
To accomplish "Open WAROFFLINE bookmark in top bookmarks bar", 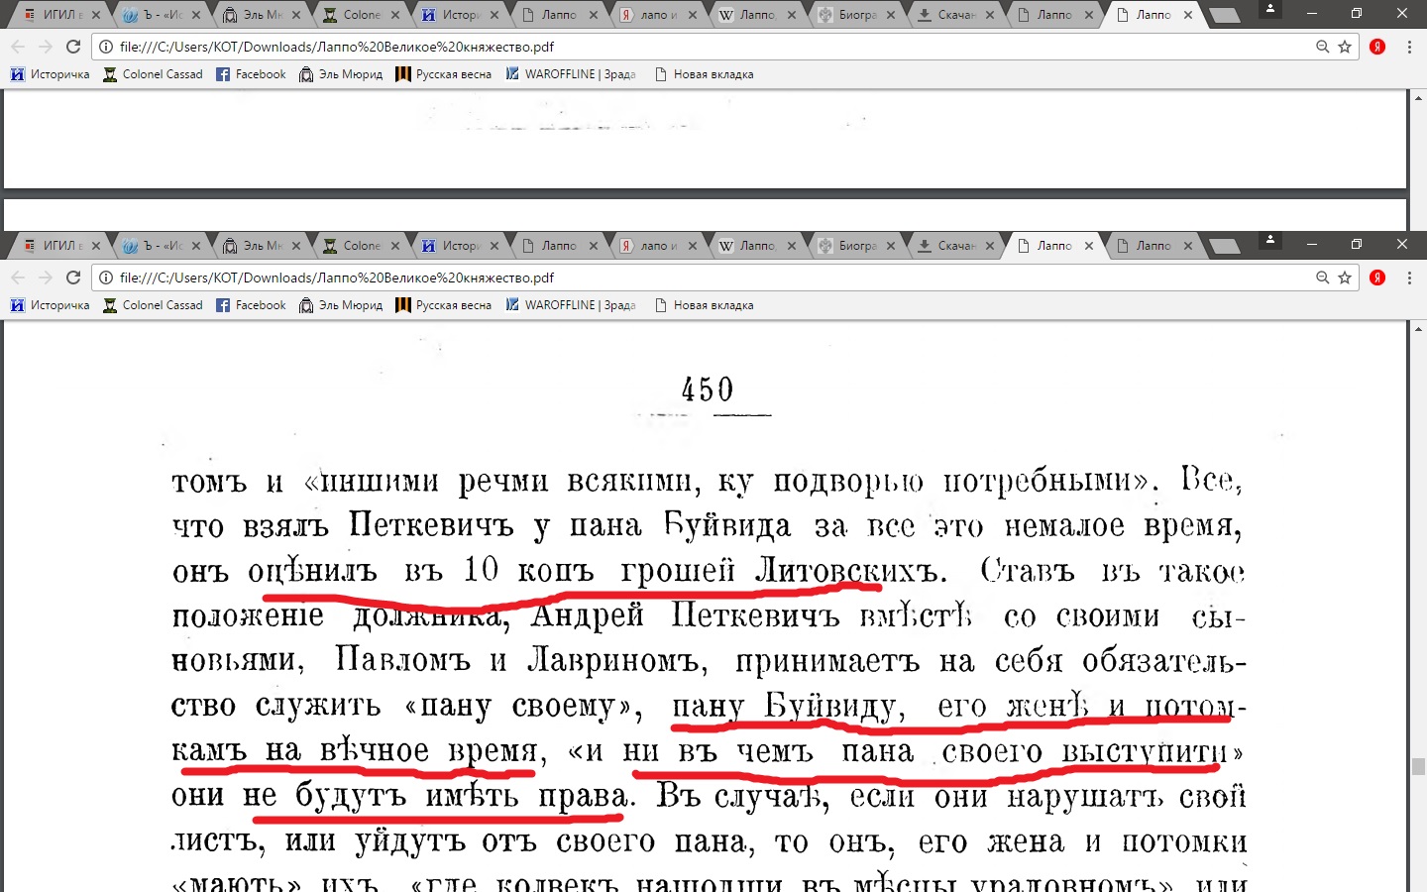I will [x=571, y=74].
